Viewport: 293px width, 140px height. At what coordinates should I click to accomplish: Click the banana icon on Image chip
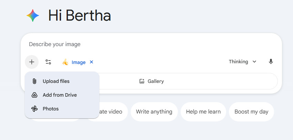pos(65,62)
